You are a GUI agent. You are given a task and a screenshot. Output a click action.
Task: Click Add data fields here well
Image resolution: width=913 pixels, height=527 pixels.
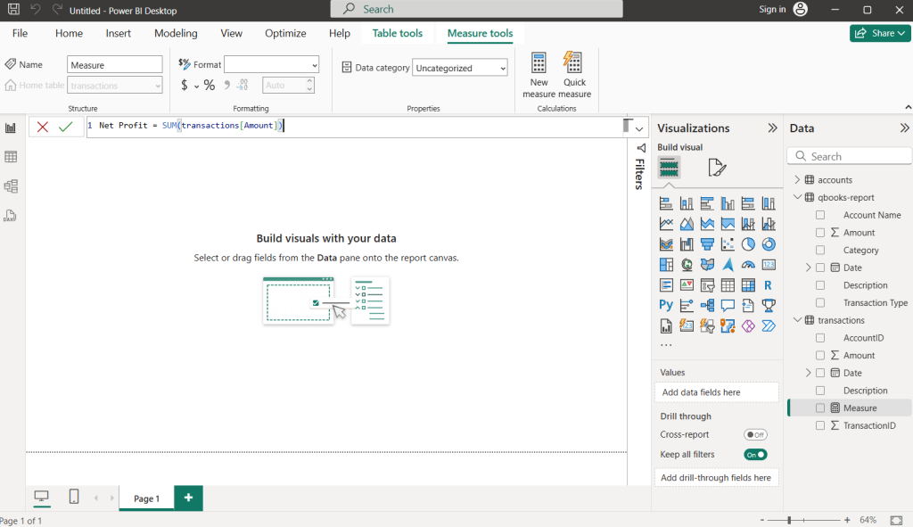pos(717,391)
